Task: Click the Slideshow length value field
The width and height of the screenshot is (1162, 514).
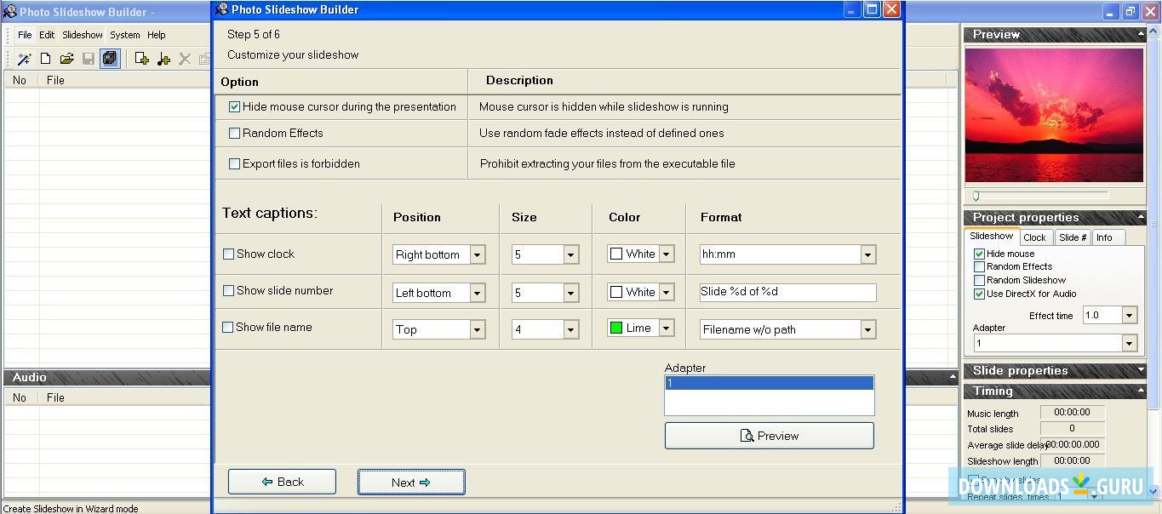Action: (x=1072, y=460)
